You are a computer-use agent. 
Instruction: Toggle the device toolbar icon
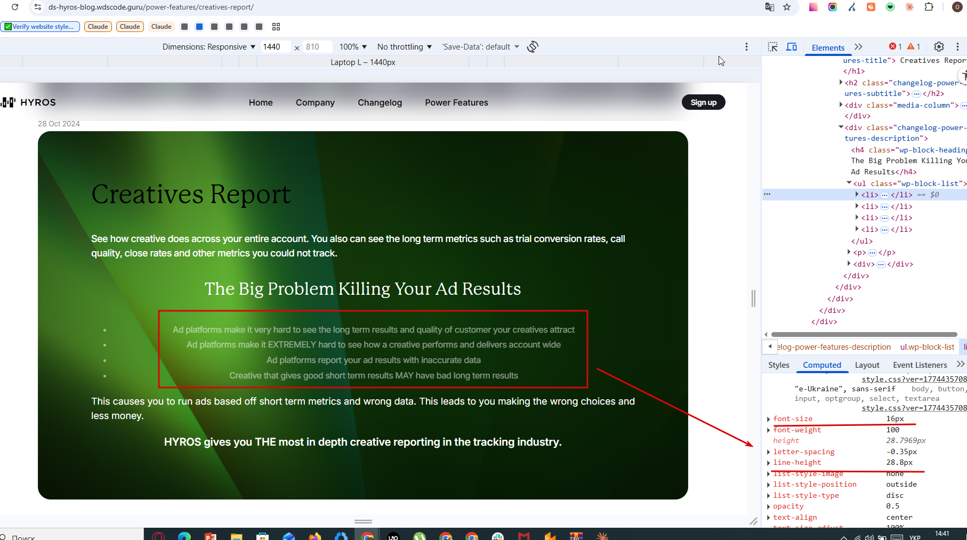[x=792, y=47]
